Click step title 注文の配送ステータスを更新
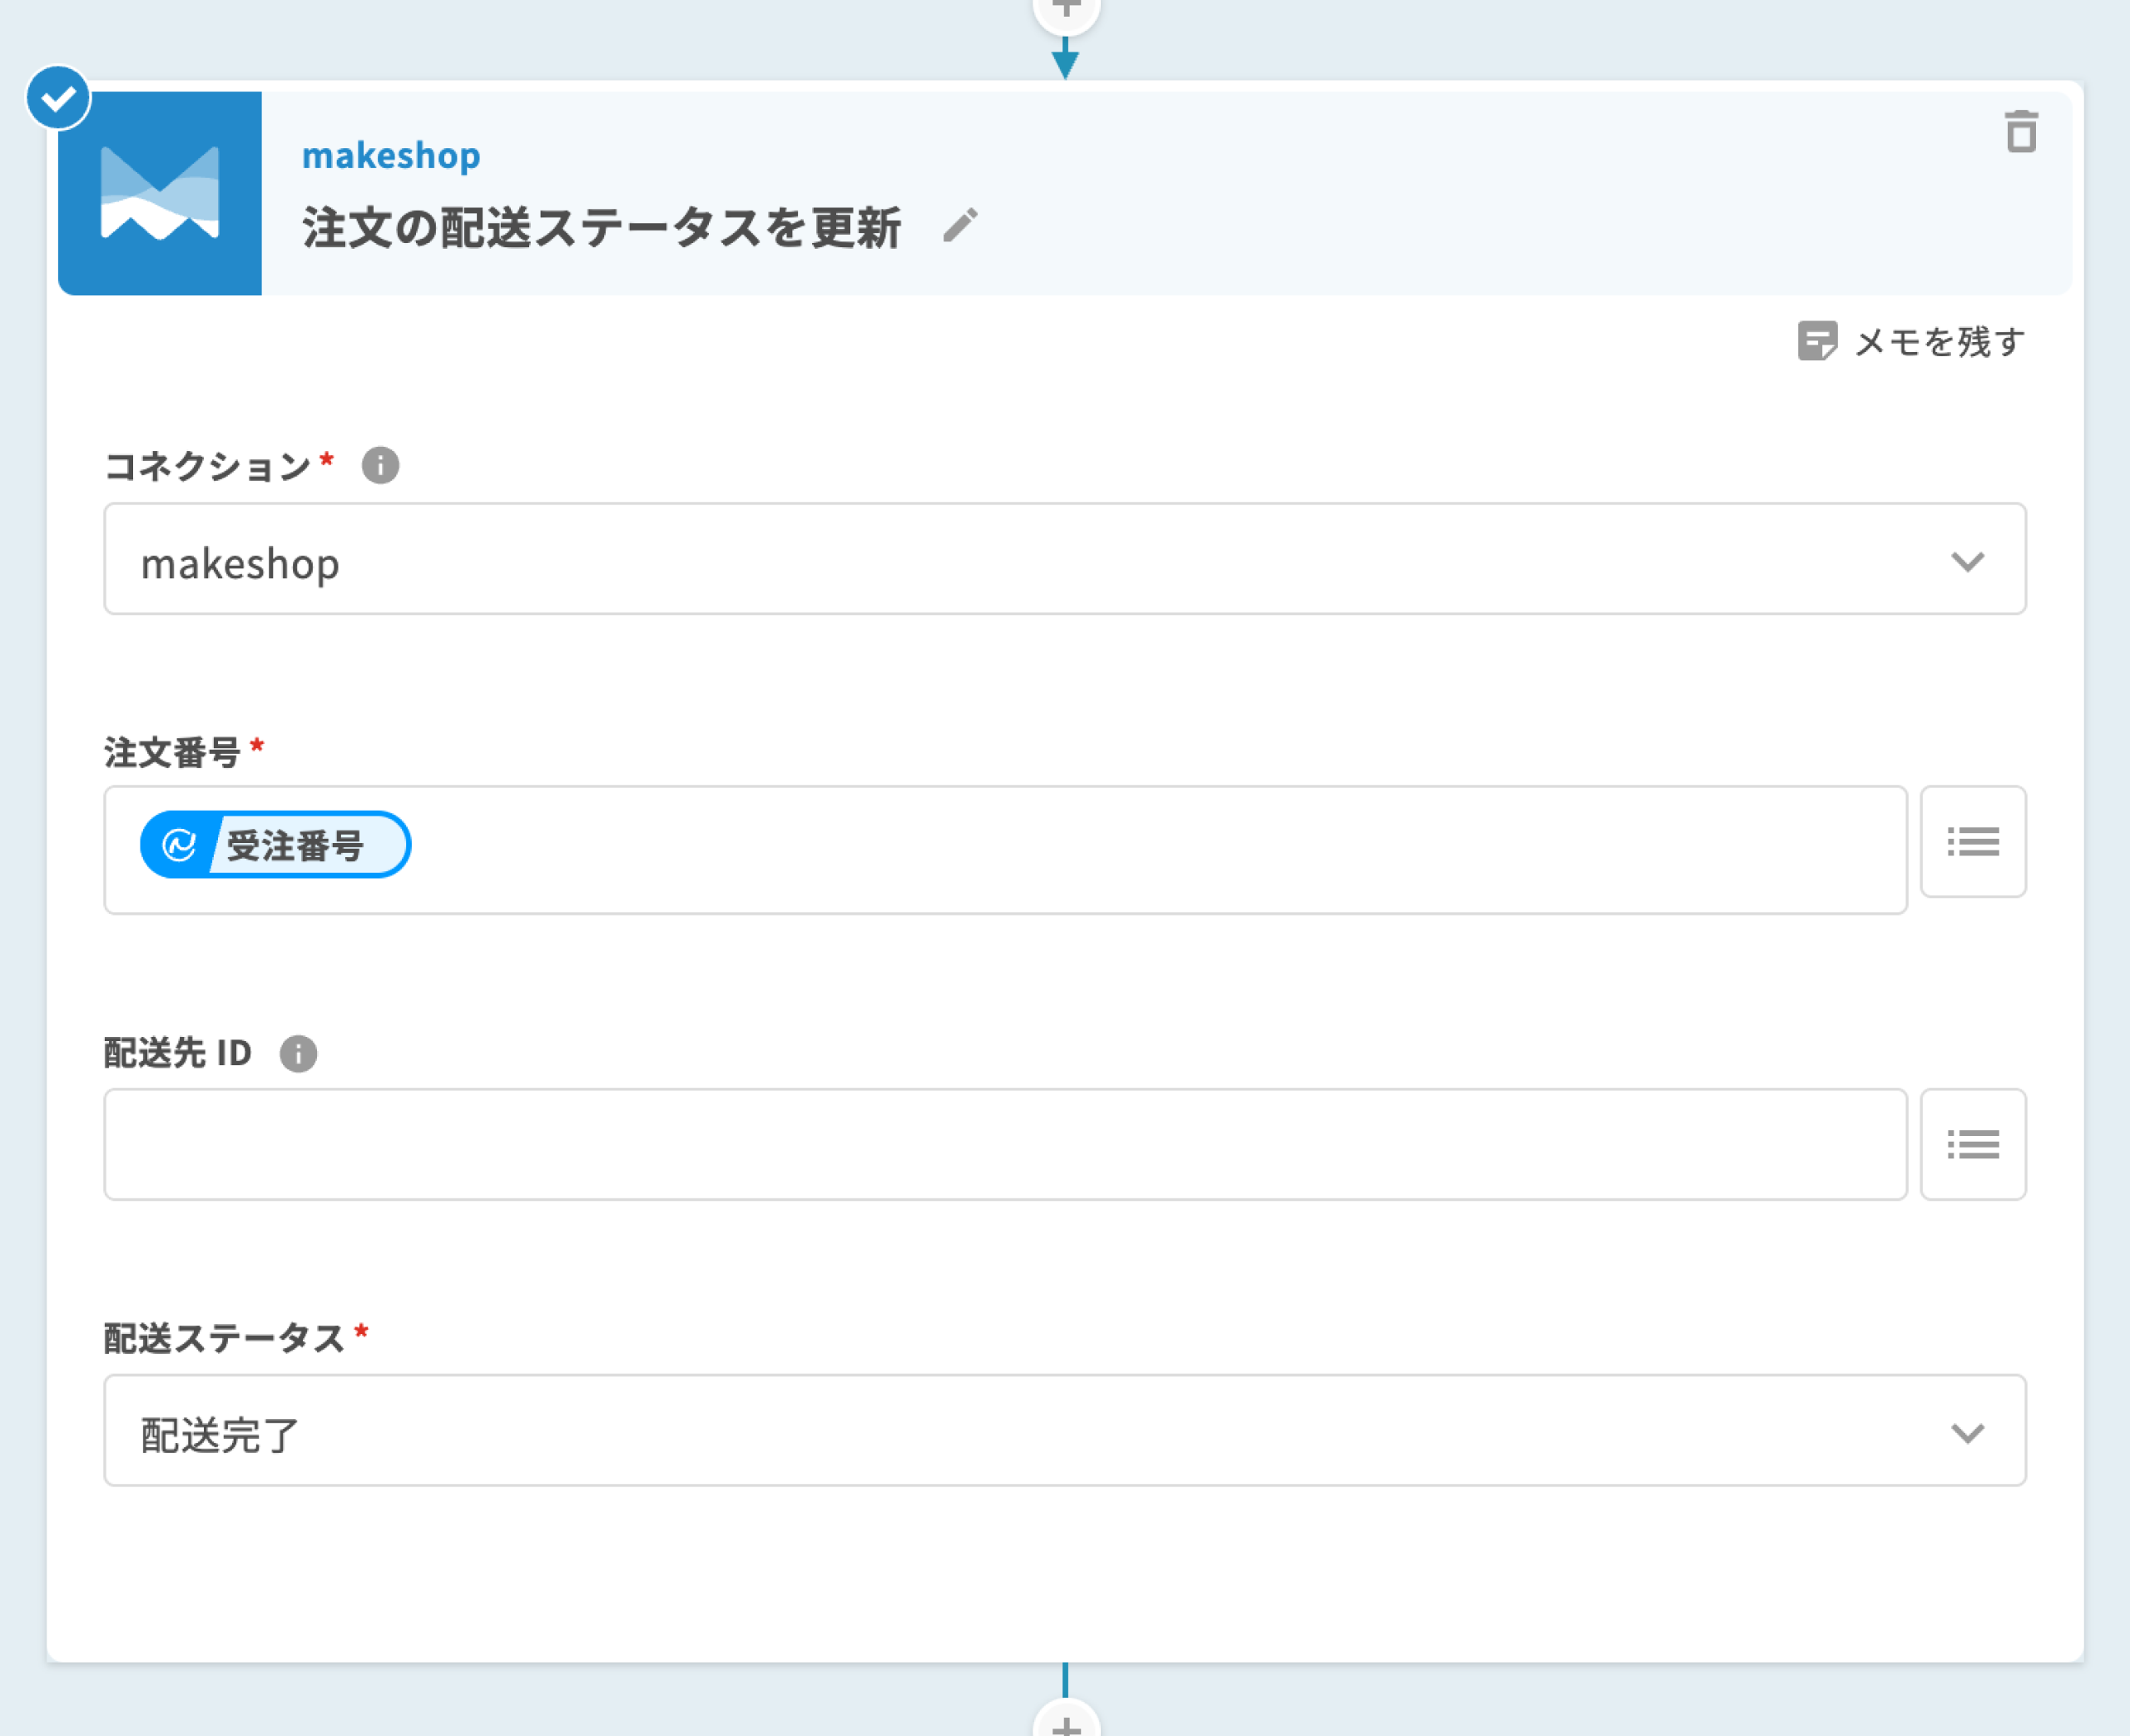This screenshot has width=2130, height=1736. 601,228
